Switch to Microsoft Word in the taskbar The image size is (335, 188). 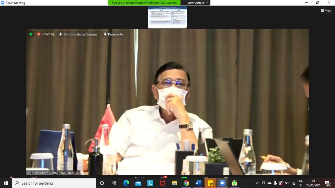(198, 183)
